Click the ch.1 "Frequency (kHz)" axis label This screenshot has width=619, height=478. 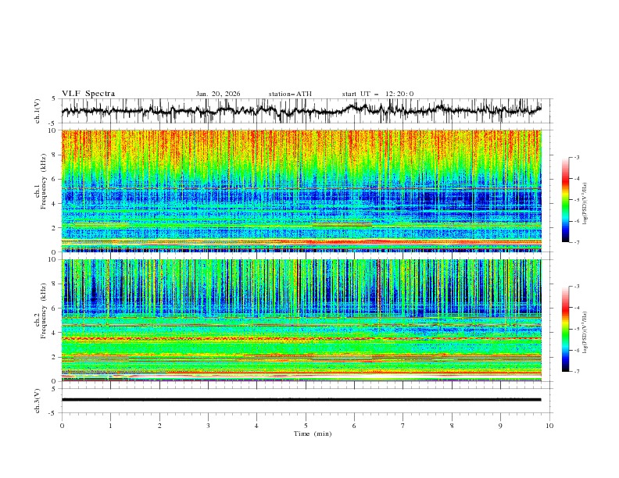click(44, 182)
